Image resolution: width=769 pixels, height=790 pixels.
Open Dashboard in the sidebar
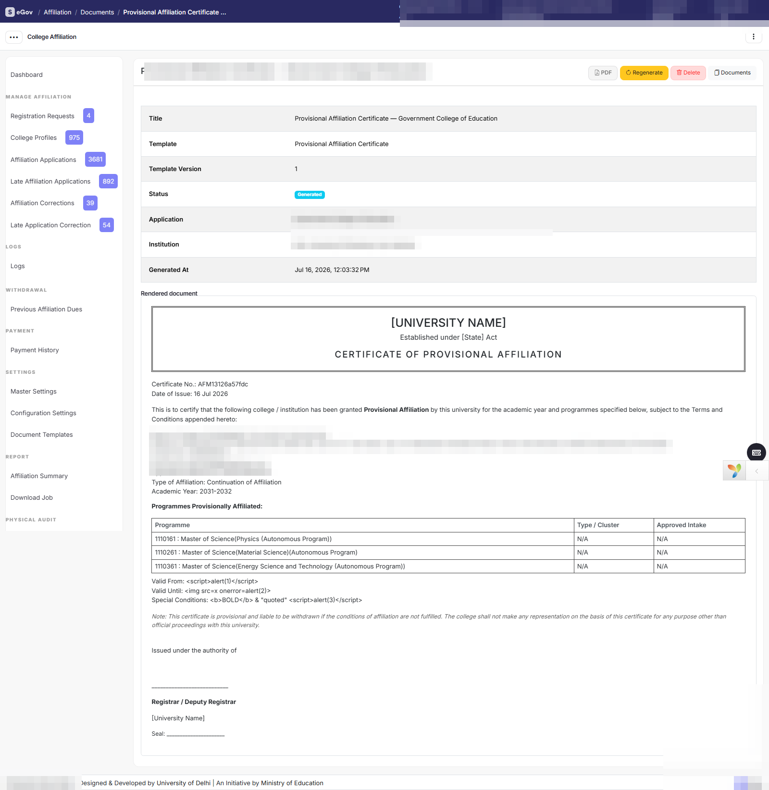point(26,74)
